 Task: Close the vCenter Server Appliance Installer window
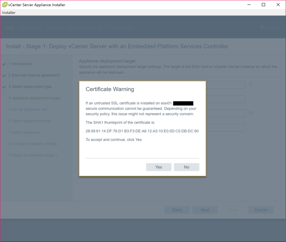click(x=278, y=5)
